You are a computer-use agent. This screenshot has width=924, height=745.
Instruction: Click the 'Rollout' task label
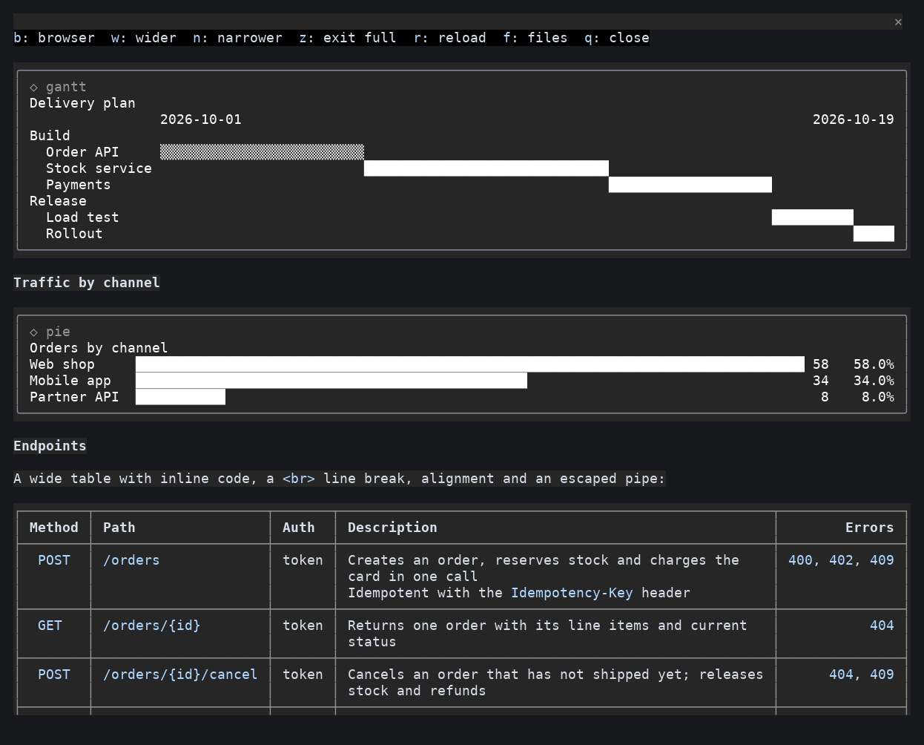pos(74,234)
